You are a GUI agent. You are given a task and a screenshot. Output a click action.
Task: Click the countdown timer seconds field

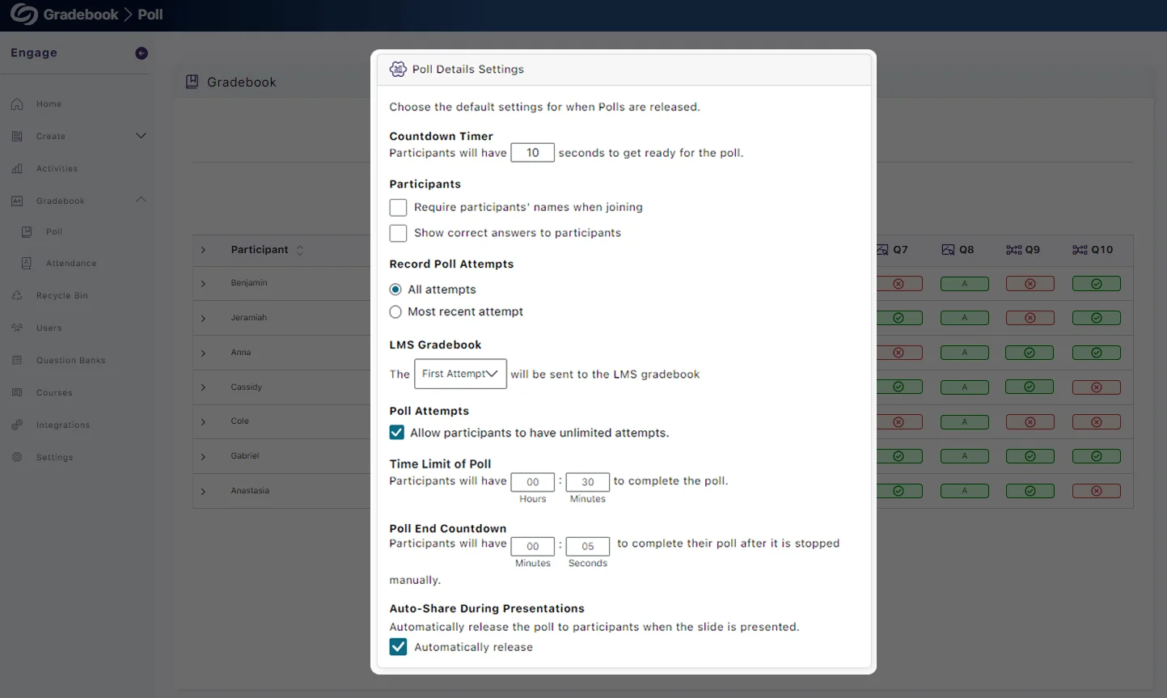click(x=533, y=153)
